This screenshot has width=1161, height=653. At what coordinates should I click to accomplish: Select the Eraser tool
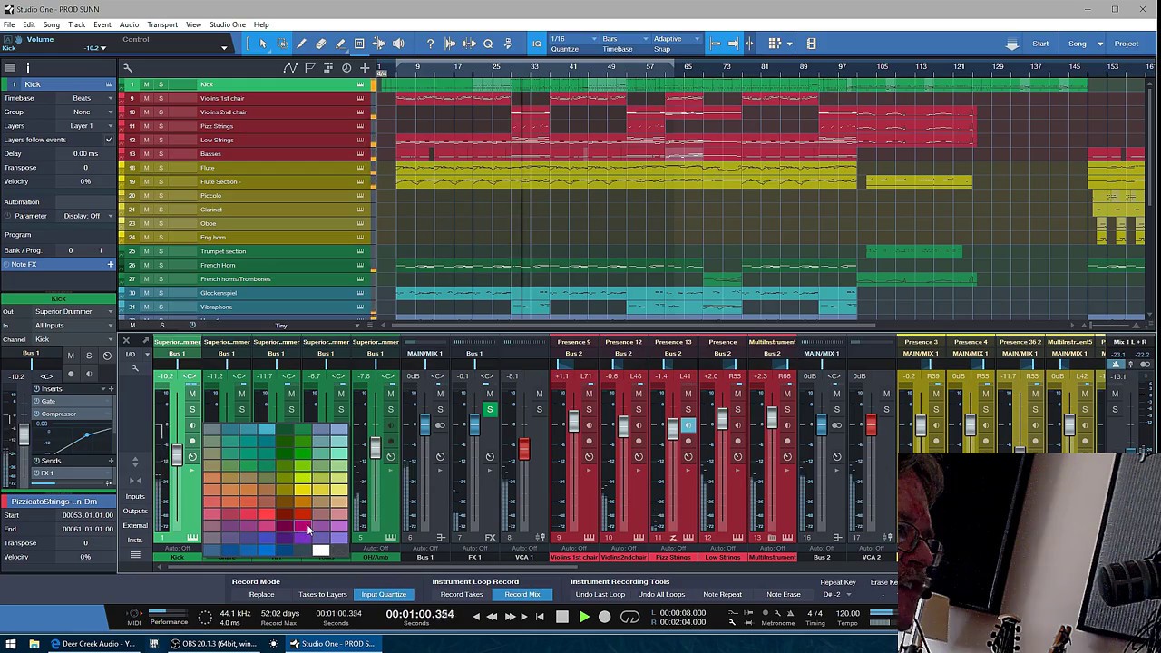pyautogui.click(x=321, y=44)
